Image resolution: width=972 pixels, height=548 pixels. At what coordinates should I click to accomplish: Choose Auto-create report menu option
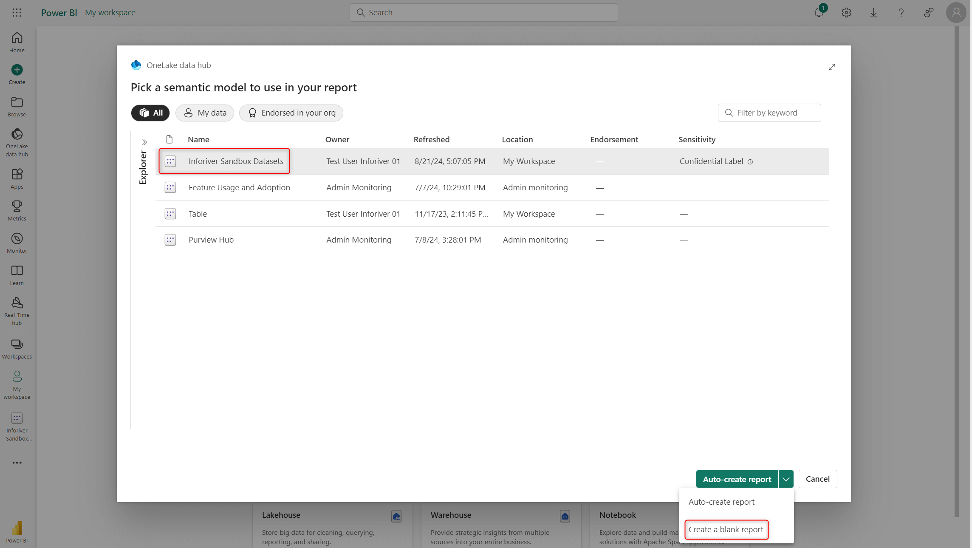coord(721,502)
